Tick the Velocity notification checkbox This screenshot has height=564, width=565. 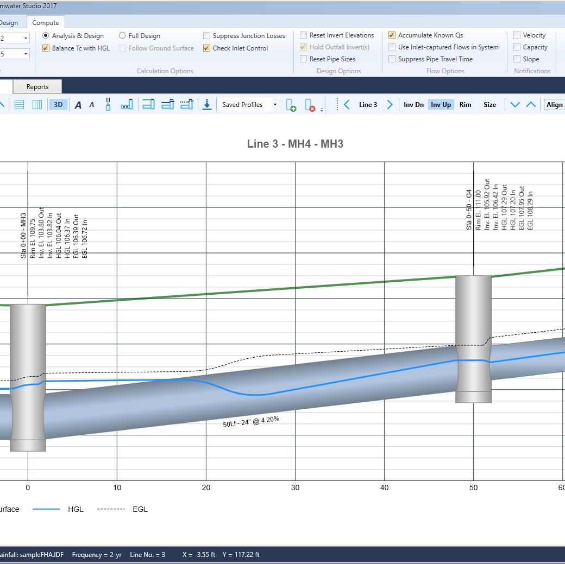pyautogui.click(x=517, y=35)
